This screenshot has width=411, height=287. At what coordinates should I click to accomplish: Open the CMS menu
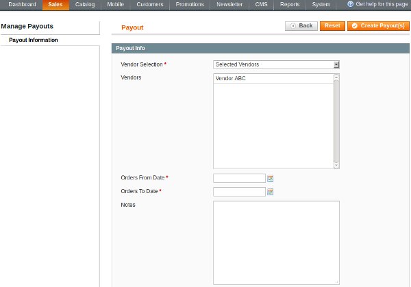(x=262, y=5)
